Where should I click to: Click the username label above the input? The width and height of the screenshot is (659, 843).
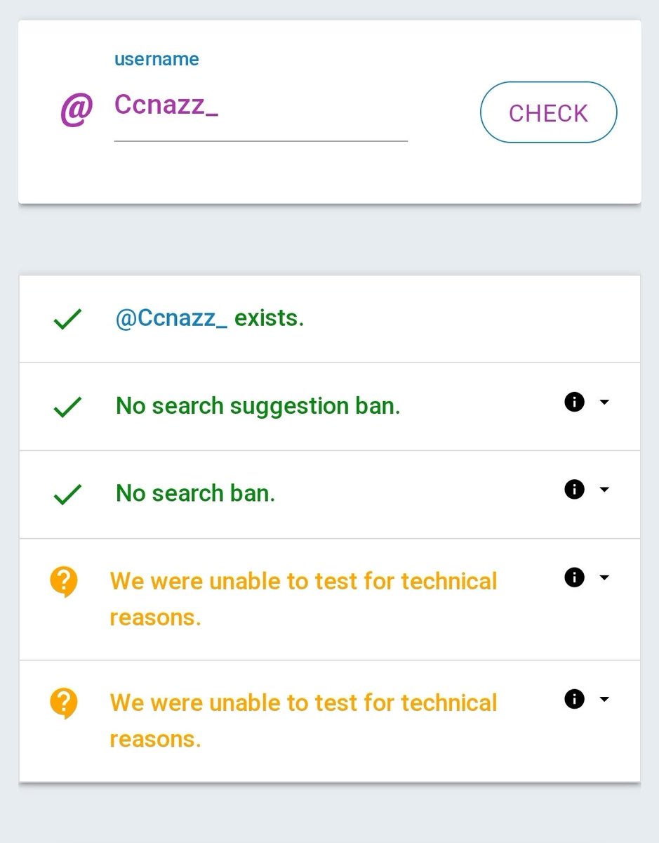pos(157,60)
